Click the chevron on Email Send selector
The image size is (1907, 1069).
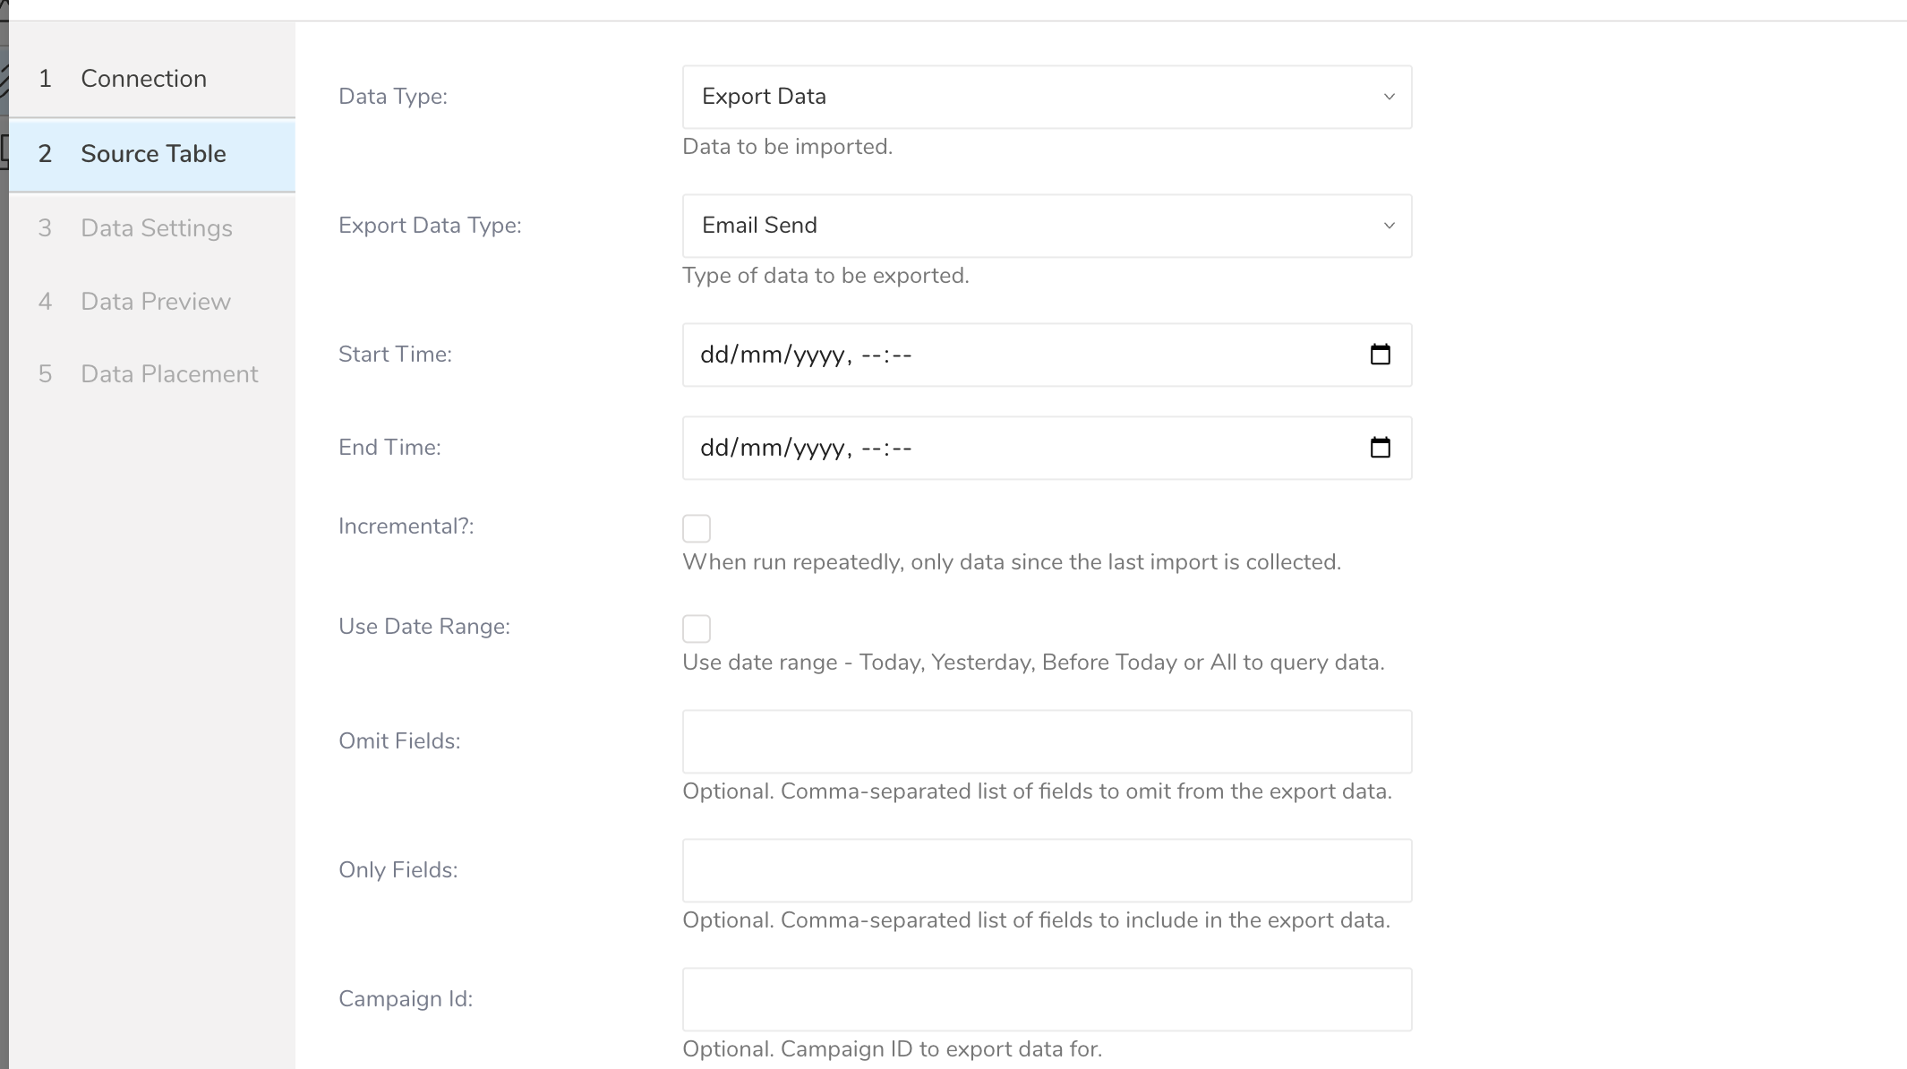click(x=1389, y=226)
